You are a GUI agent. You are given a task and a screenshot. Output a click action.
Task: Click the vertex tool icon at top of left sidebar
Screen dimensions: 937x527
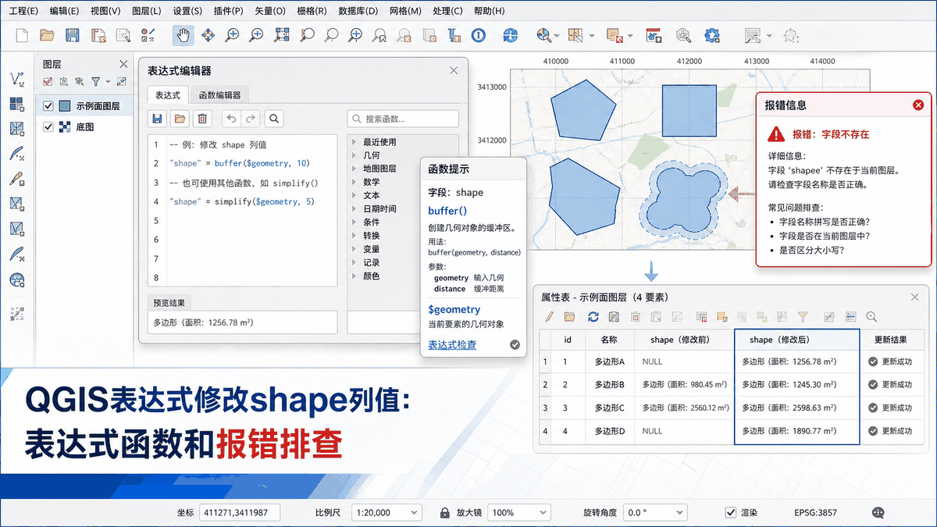17,78
